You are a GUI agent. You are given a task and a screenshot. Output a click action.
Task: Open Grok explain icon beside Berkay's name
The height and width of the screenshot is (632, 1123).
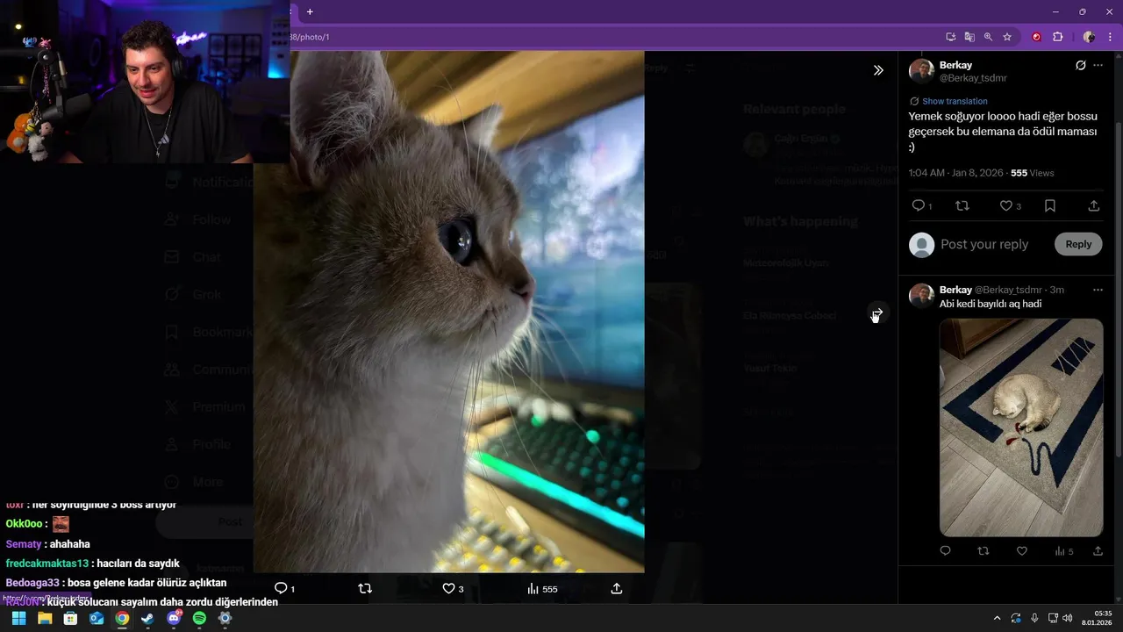coord(1081,65)
